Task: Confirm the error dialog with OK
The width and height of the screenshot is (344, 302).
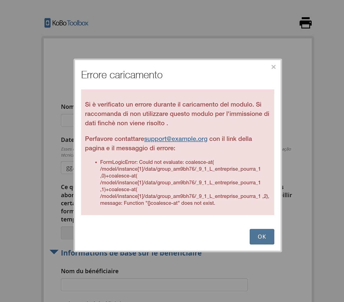Action: coord(262,237)
